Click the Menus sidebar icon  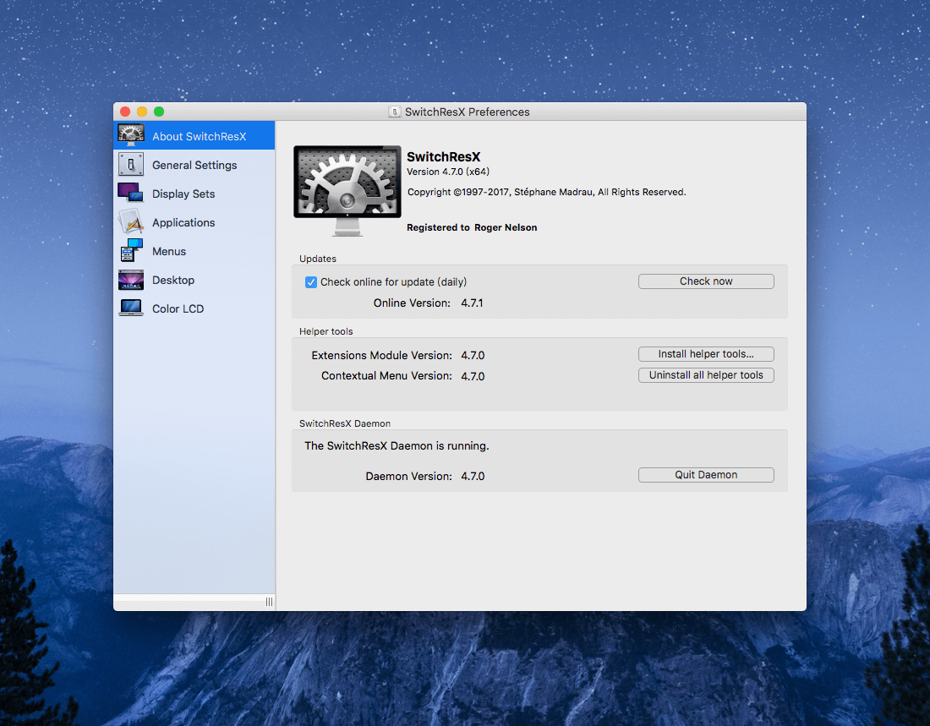coord(132,251)
